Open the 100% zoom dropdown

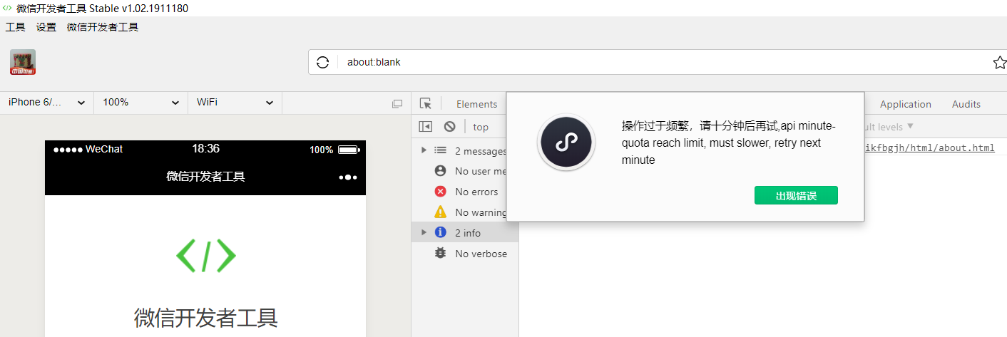[140, 103]
